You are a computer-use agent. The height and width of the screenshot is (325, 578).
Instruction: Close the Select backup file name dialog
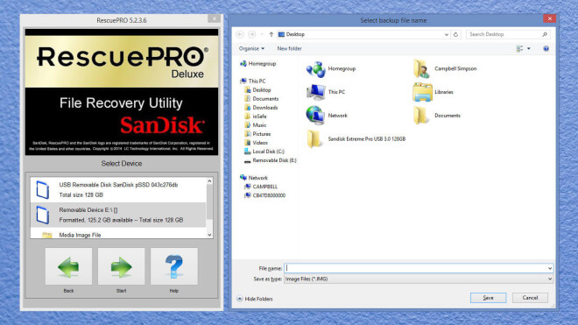point(549,18)
